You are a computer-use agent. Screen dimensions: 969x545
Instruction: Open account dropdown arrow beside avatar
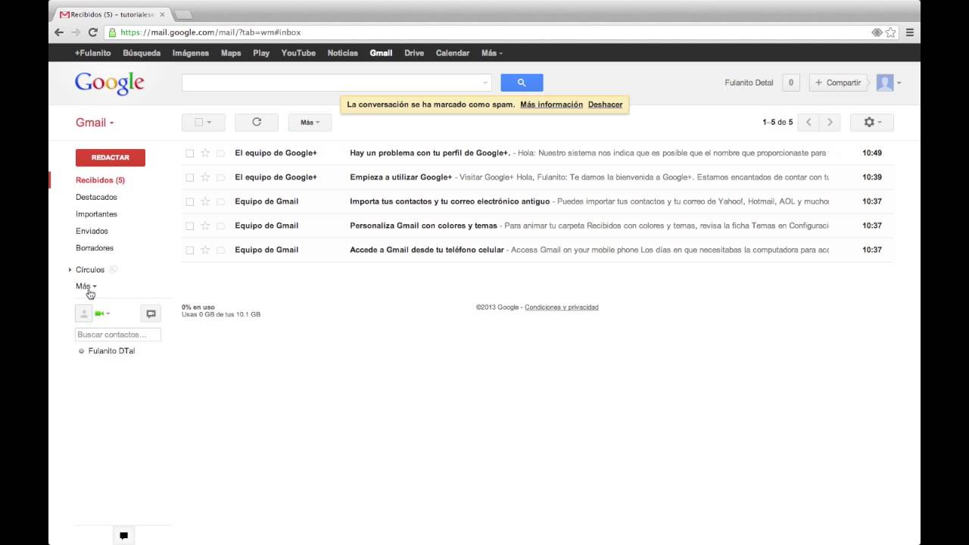(899, 83)
